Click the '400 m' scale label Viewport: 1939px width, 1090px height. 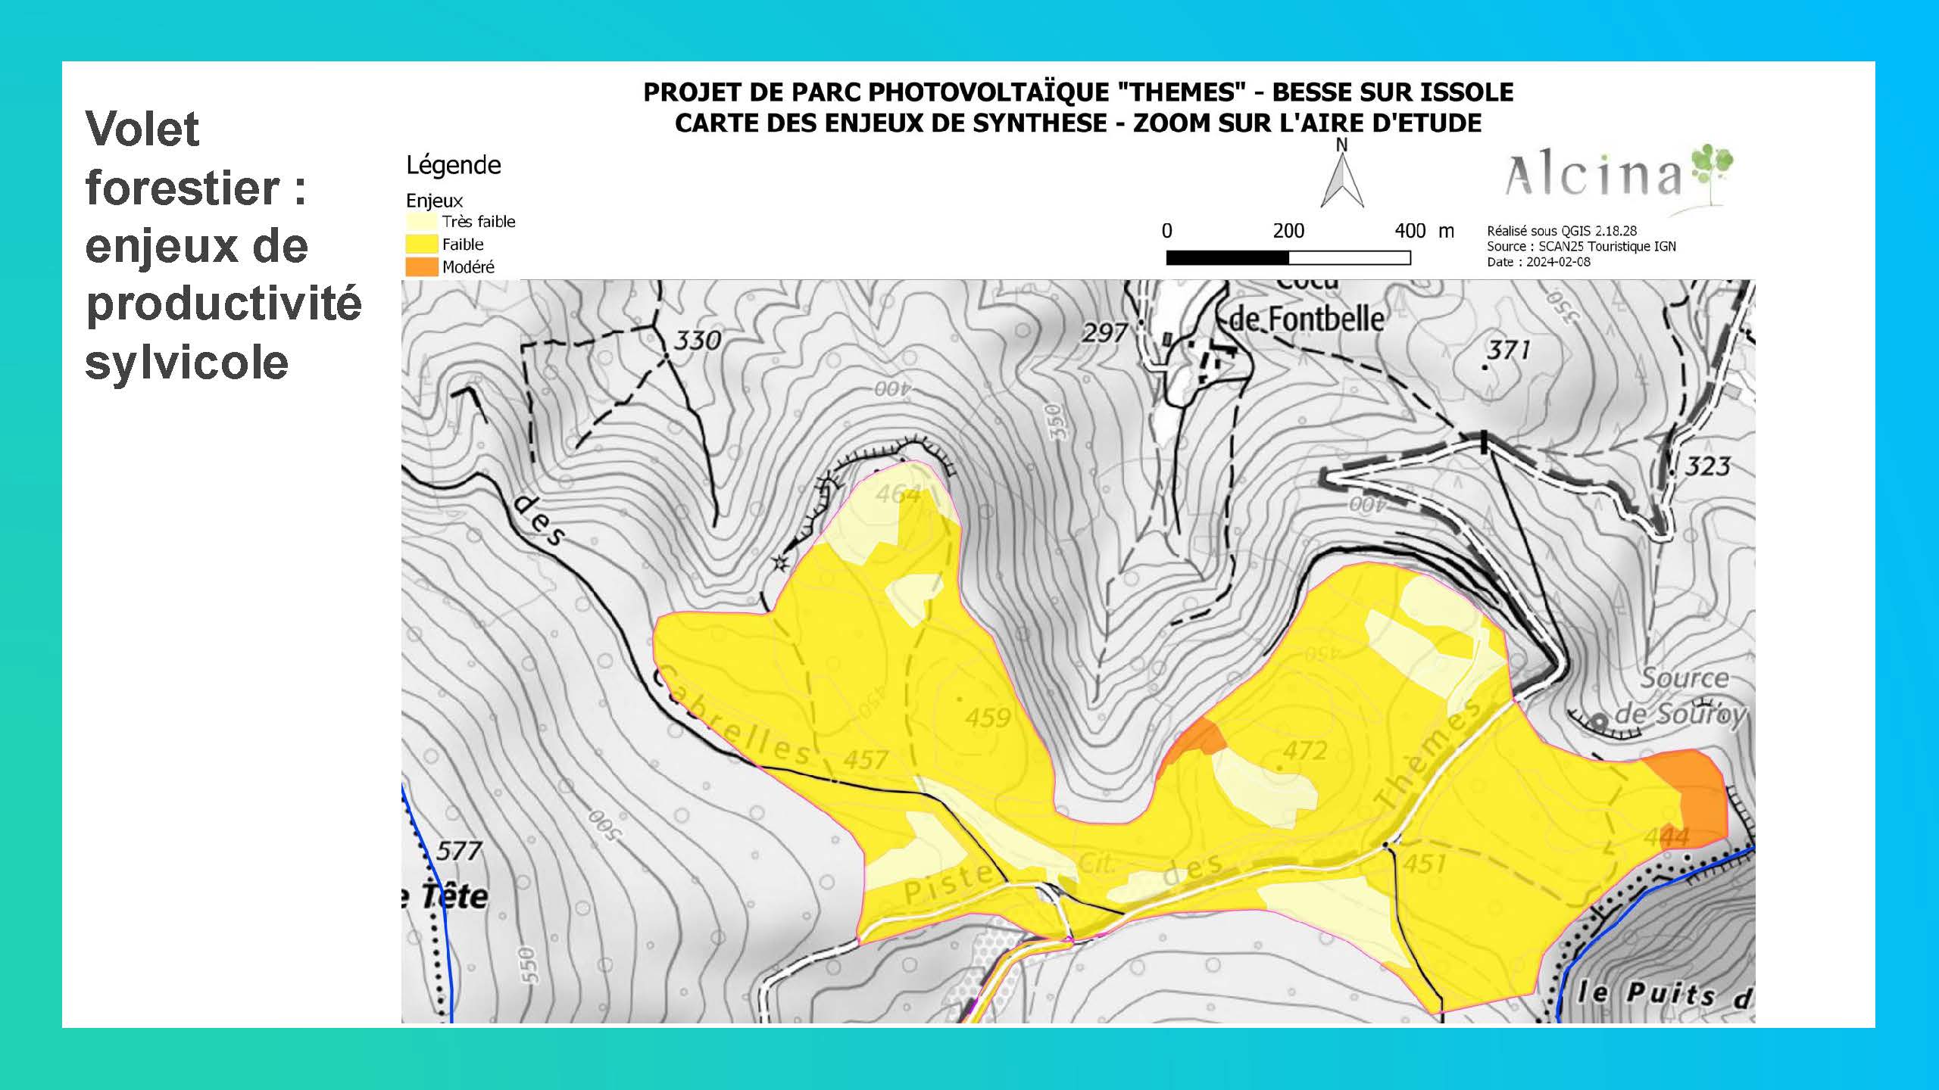[1424, 231]
